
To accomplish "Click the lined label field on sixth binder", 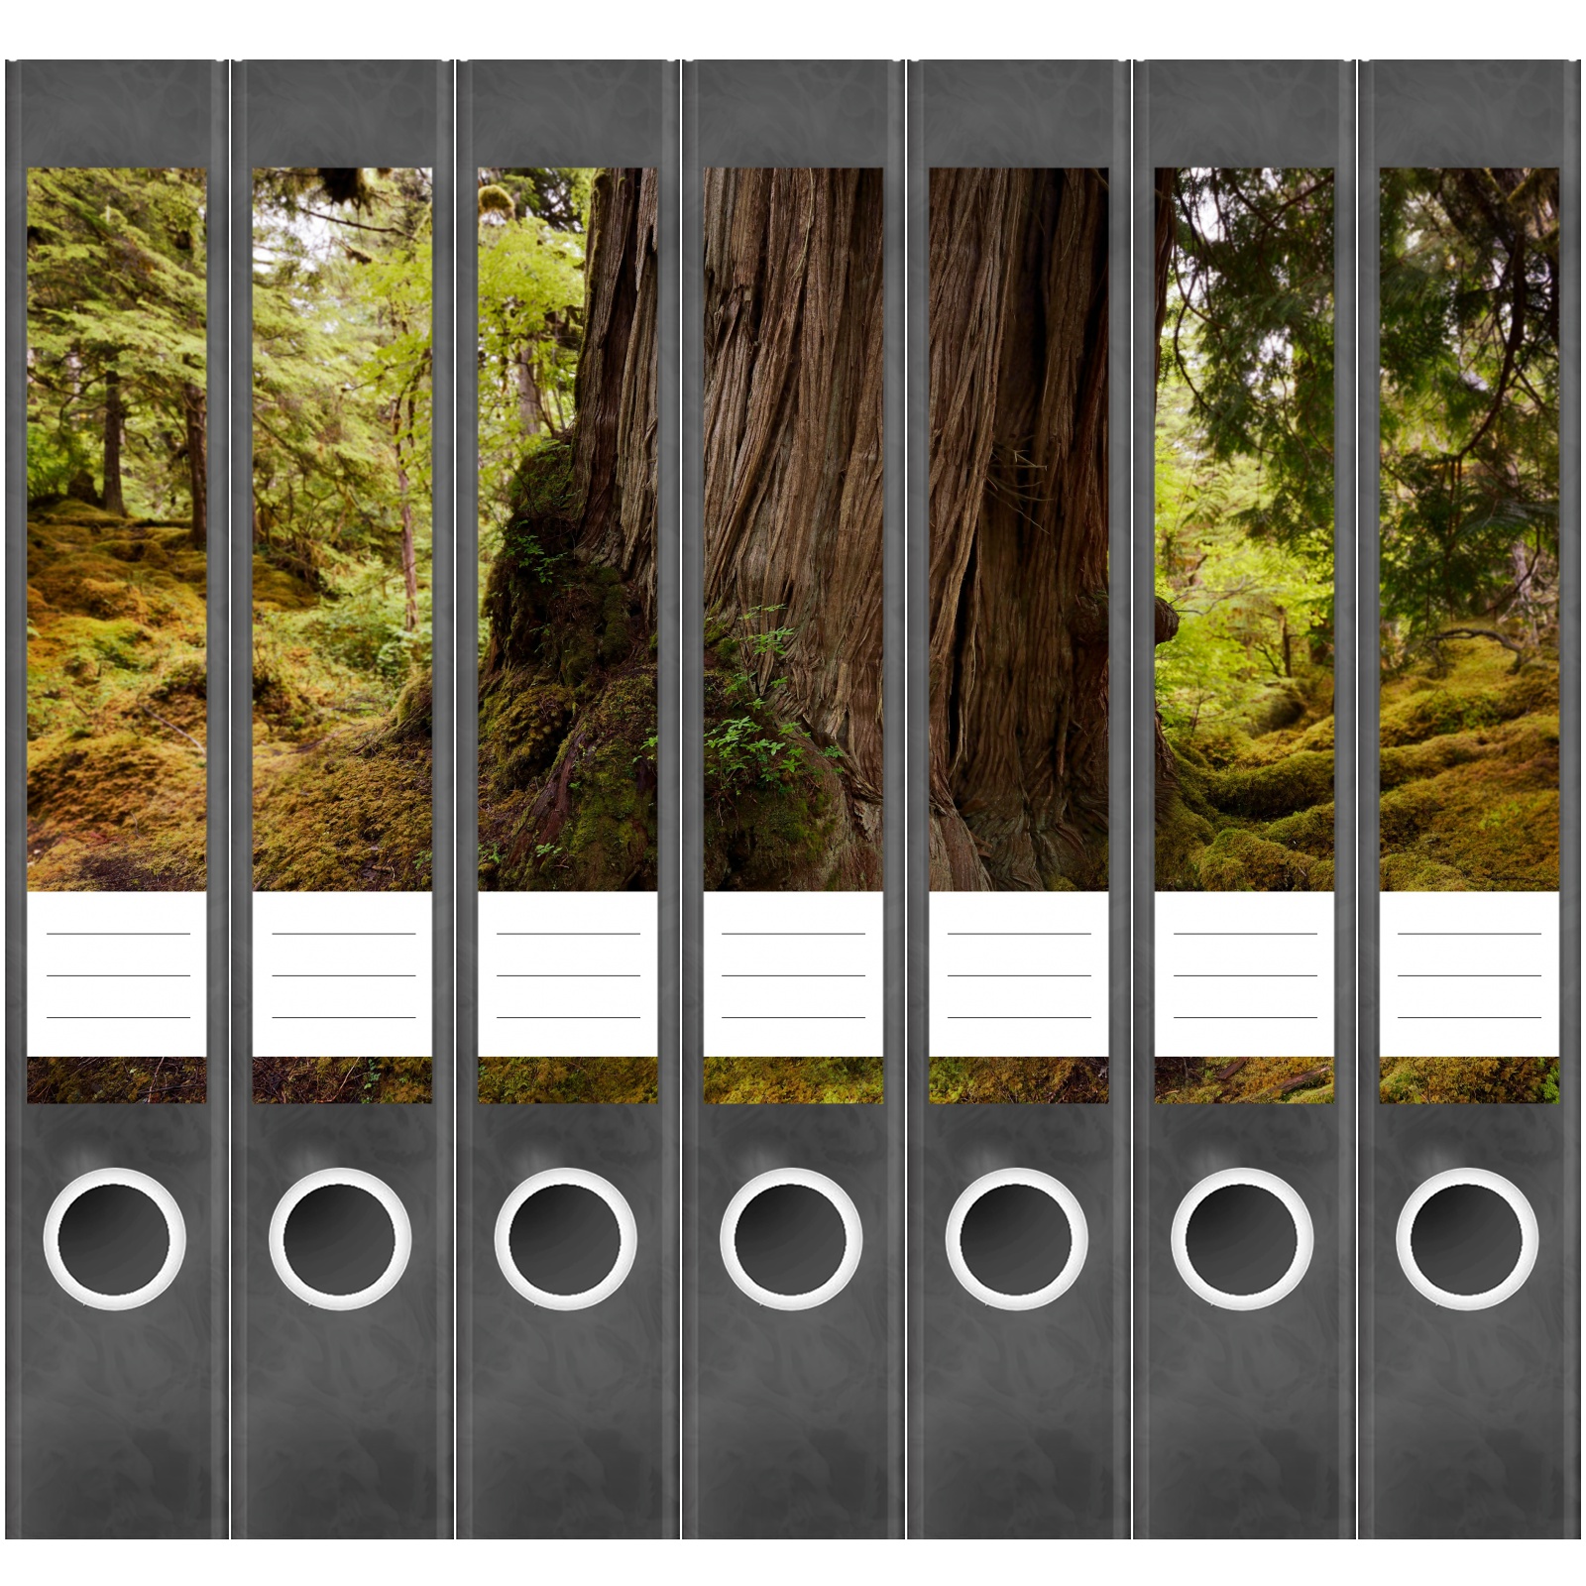I will [x=1244, y=974].
